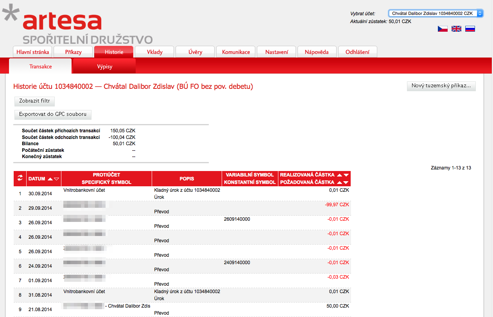Click date 21.08.2014 in row 9

coord(40,309)
